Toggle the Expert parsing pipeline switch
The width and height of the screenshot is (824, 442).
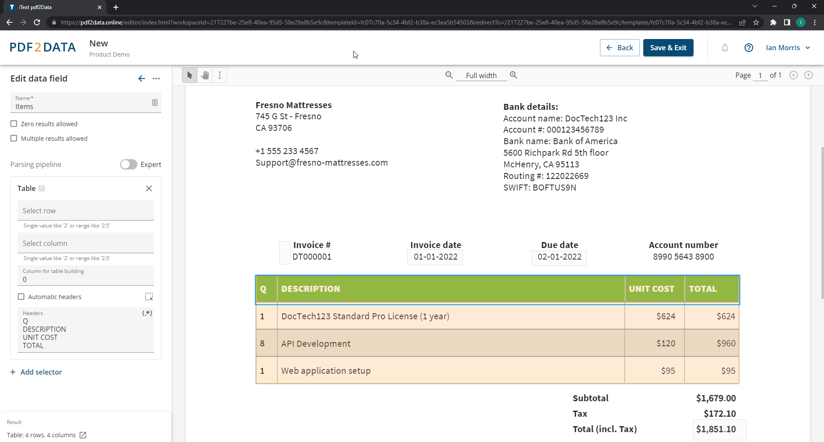128,164
